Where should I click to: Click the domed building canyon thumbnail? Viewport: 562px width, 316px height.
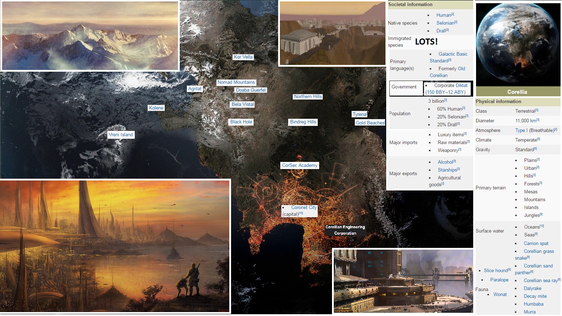tap(332, 34)
